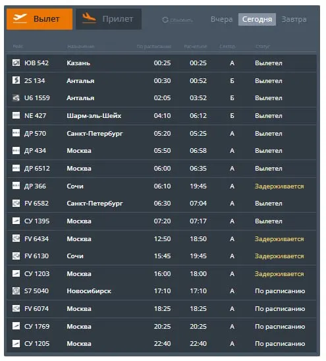Click airline logo for flight 2S 134

tap(16, 80)
